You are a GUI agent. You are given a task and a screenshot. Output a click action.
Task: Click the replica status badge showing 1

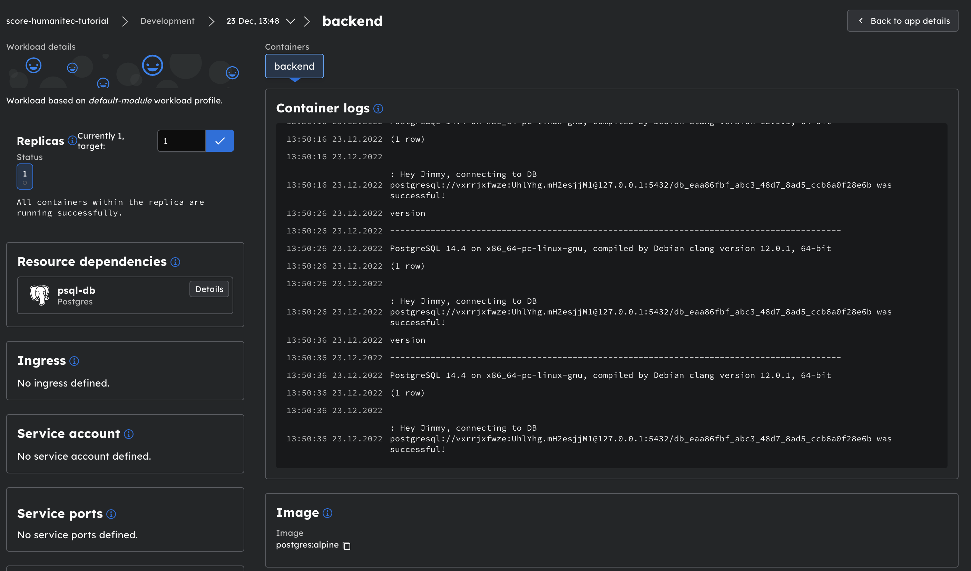pyautogui.click(x=24, y=176)
